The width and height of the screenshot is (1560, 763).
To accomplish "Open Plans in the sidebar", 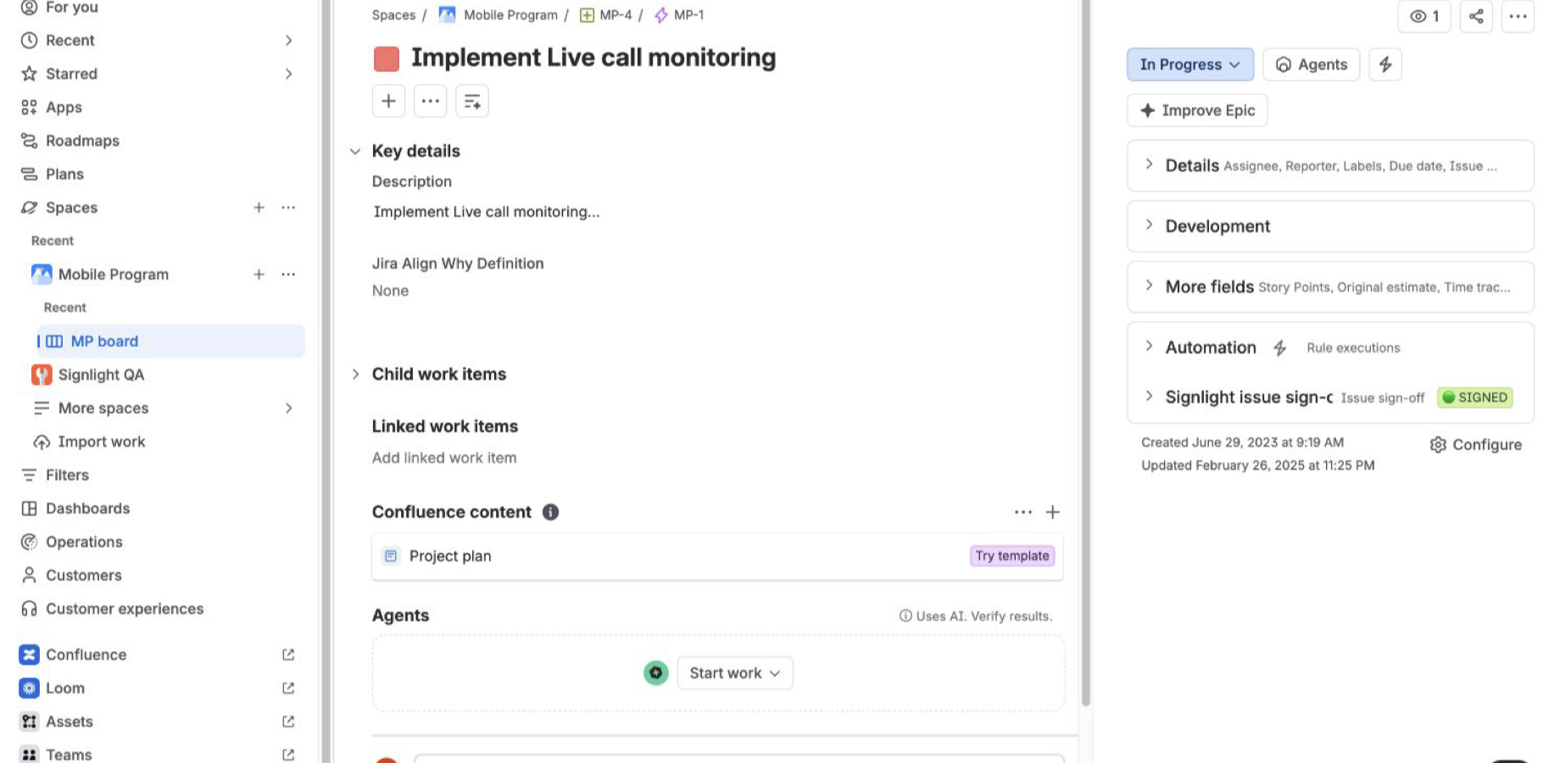I will [64, 175].
